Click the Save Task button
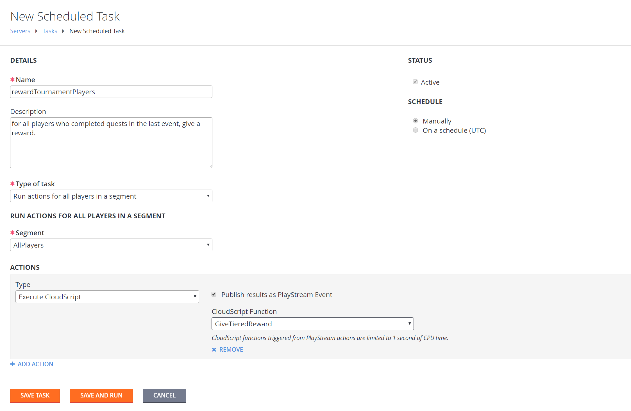631x411 pixels. [x=35, y=395]
